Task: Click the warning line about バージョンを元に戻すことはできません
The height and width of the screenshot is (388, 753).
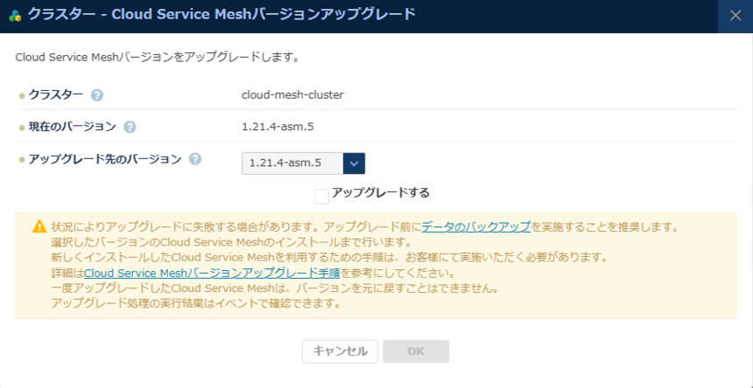Action: point(274,289)
